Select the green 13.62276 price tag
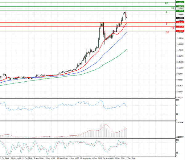185x160 pixels. (180, 11)
